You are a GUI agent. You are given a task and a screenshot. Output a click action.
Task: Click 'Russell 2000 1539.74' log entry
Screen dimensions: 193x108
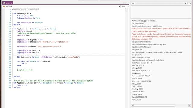[x=139, y=97]
